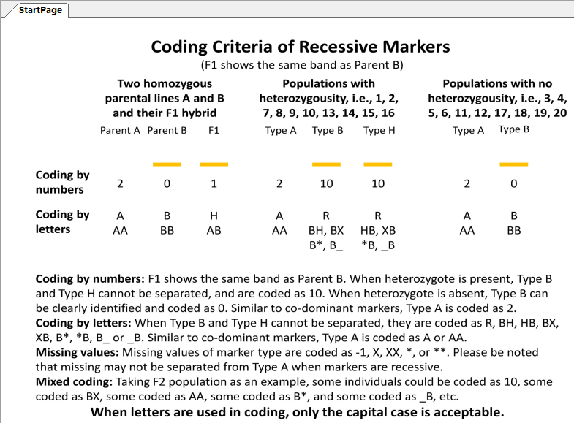Click the orange band under Parent B
Screen dimensions: 574x423
[167, 164]
